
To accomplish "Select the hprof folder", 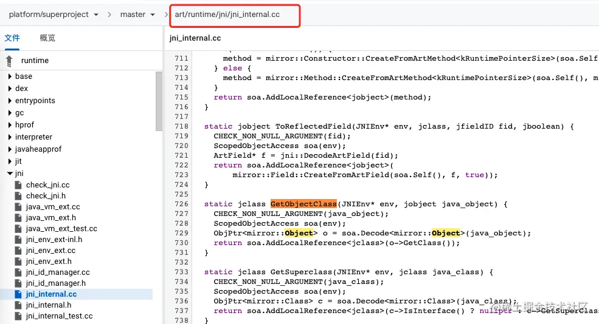I will pos(24,124).
